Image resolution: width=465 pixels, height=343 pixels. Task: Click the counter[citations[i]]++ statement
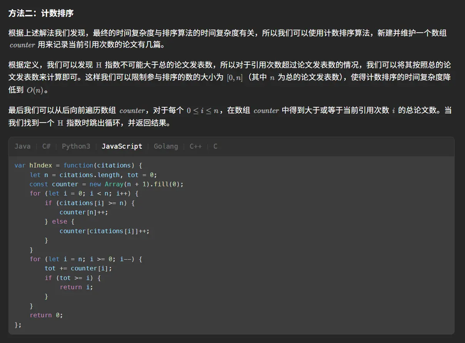pyautogui.click(x=104, y=231)
